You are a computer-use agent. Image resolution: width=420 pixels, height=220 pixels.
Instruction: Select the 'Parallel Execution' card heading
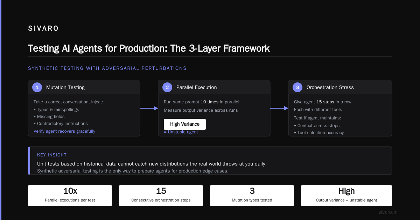tap(197, 87)
